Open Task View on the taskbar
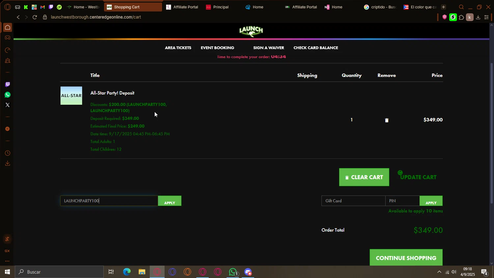Screen dimensions: 494x278 [111, 272]
